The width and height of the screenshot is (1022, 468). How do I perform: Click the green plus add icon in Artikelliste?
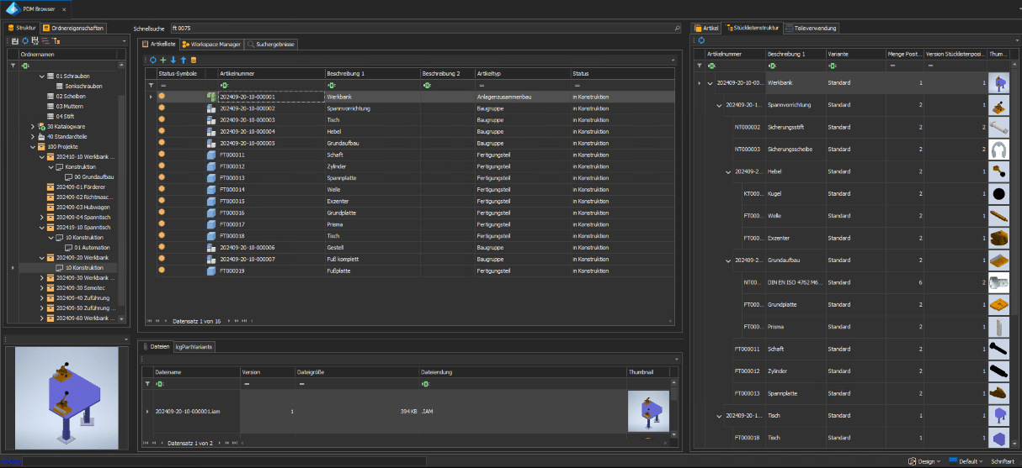[162, 60]
